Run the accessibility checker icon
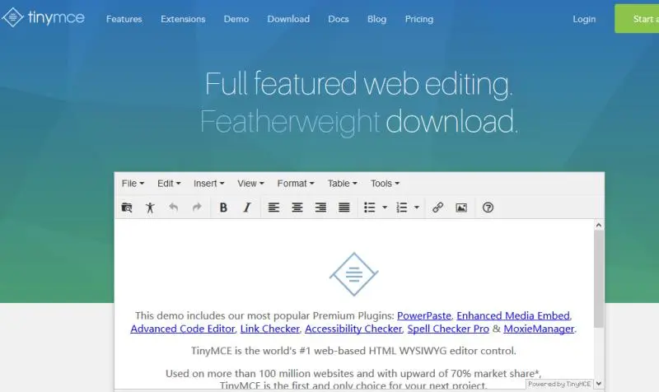The width and height of the screenshot is (659, 392). tap(150, 208)
